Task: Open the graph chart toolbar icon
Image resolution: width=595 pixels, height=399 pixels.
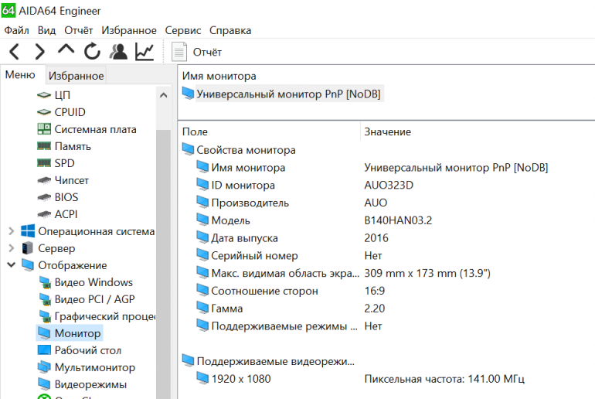Action: (144, 52)
